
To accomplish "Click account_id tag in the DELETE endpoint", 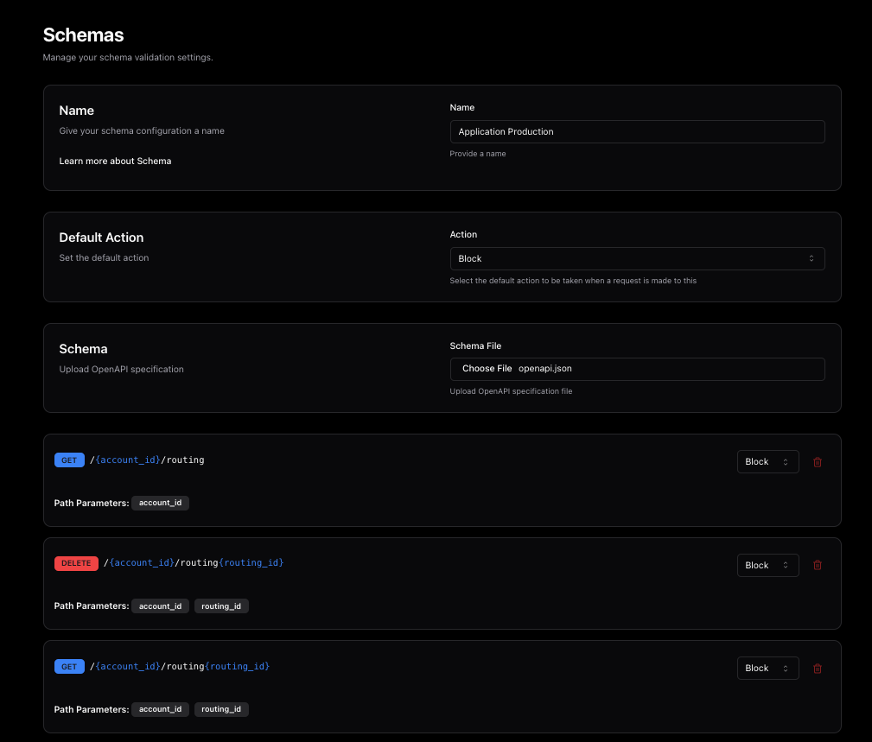I will click(x=160, y=606).
